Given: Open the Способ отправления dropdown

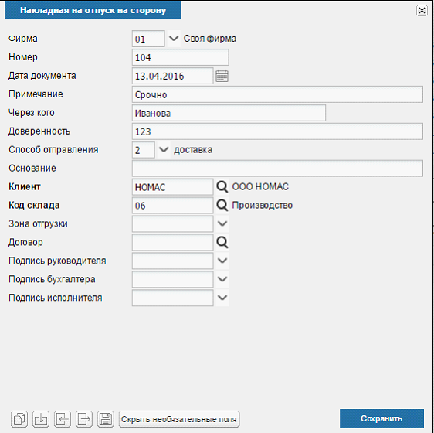Looking at the screenshot, I should click(x=164, y=150).
